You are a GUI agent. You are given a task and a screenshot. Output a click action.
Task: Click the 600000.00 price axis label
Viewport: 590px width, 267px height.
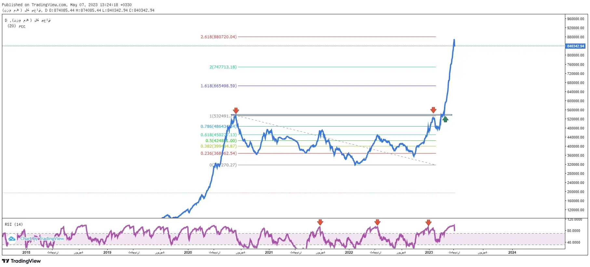(576, 101)
